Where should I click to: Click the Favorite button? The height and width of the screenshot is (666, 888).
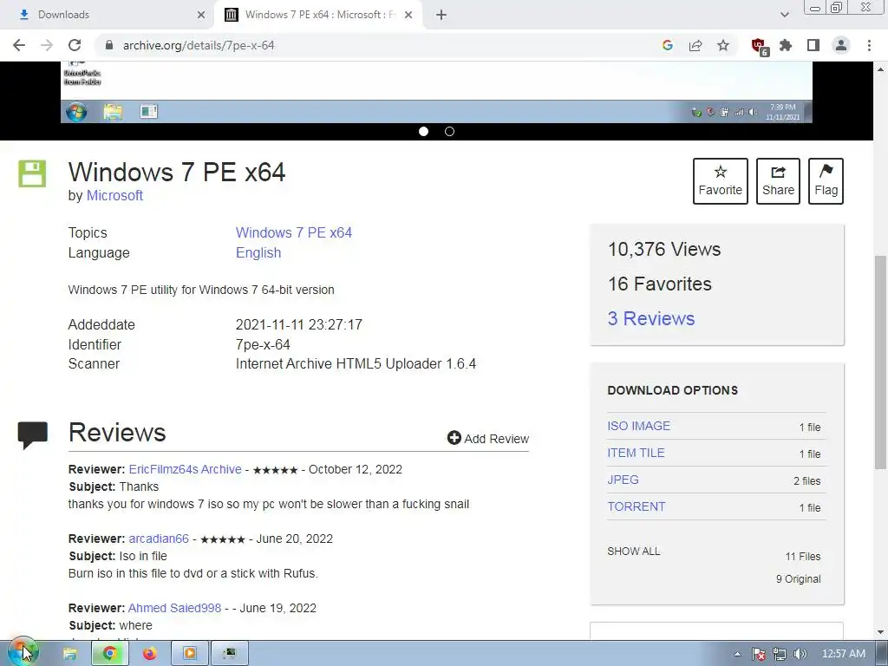[721, 181]
